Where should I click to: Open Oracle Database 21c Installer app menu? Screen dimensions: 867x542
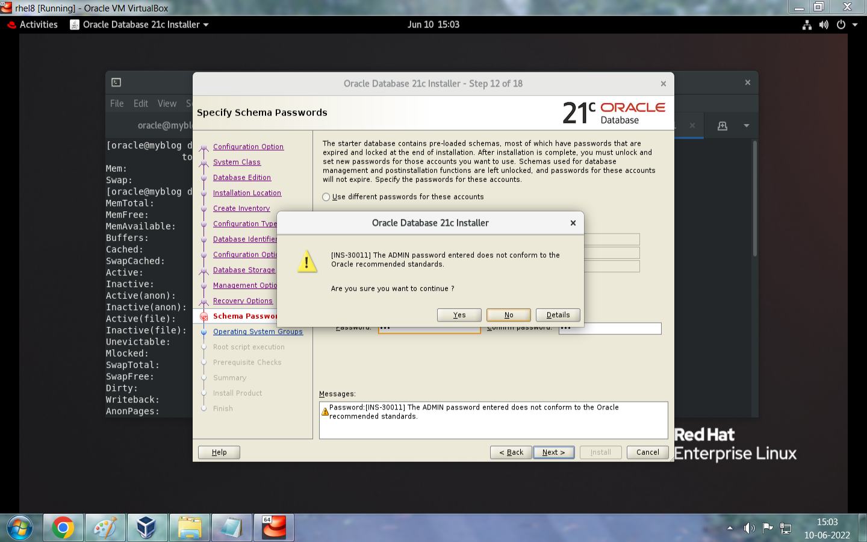pyautogui.click(x=140, y=25)
